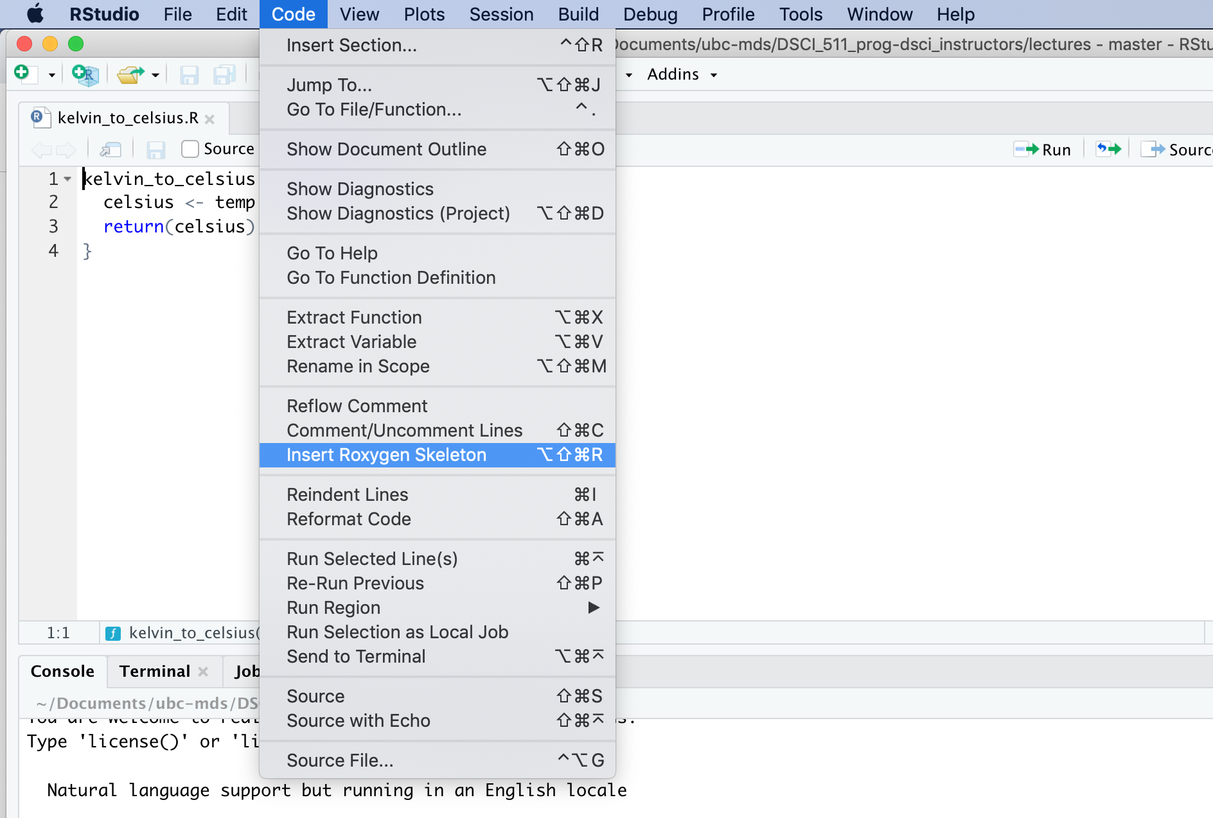Select the kelvin_to_celsius.R file tab
Screen dimensions: 1213x818
click(x=123, y=118)
